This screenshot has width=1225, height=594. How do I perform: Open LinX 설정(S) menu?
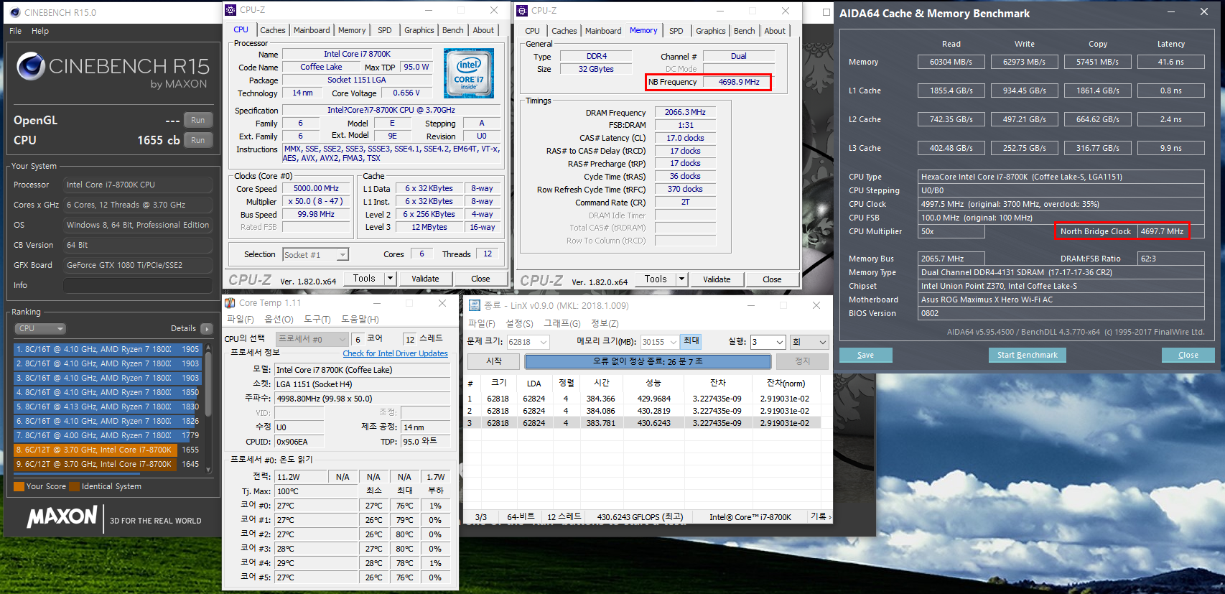(519, 324)
